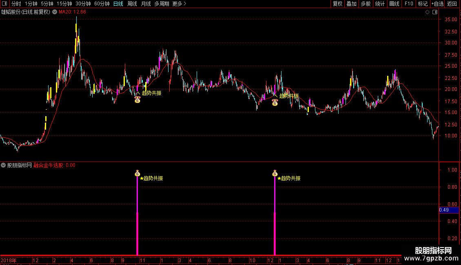
Task: Click first money bag icon on price chart
Action: point(137,100)
